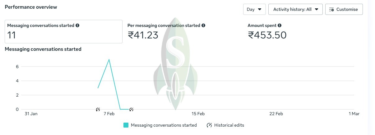This screenshot has height=135, width=375.
Task: Click the 22 Feb date axis label
Action: [276, 114]
